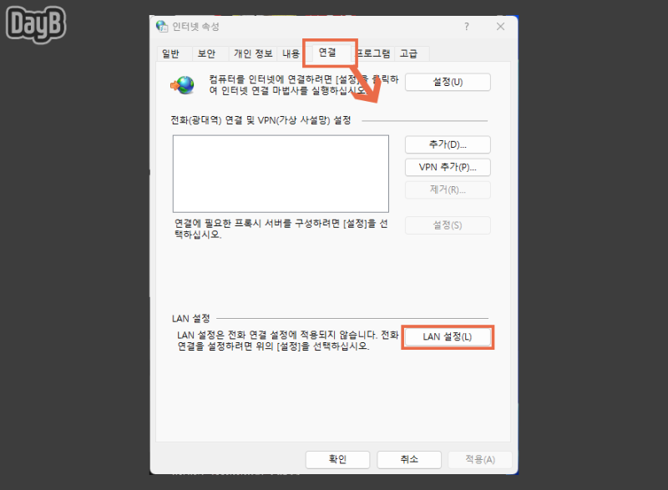668x490 pixels.
Task: Click the VPN 추가(P) button
Action: [447, 167]
